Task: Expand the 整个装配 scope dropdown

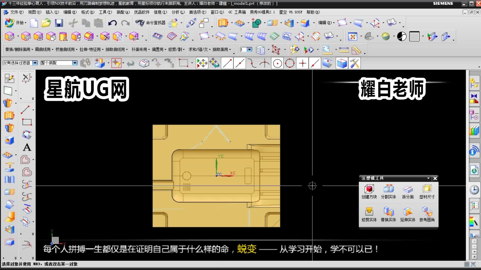Action: coord(75,63)
